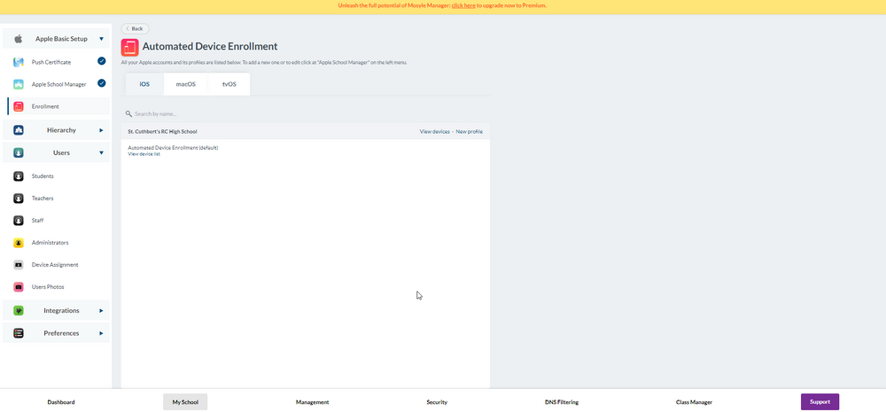
Task: Open the Administrators menu label
Action: coord(50,243)
